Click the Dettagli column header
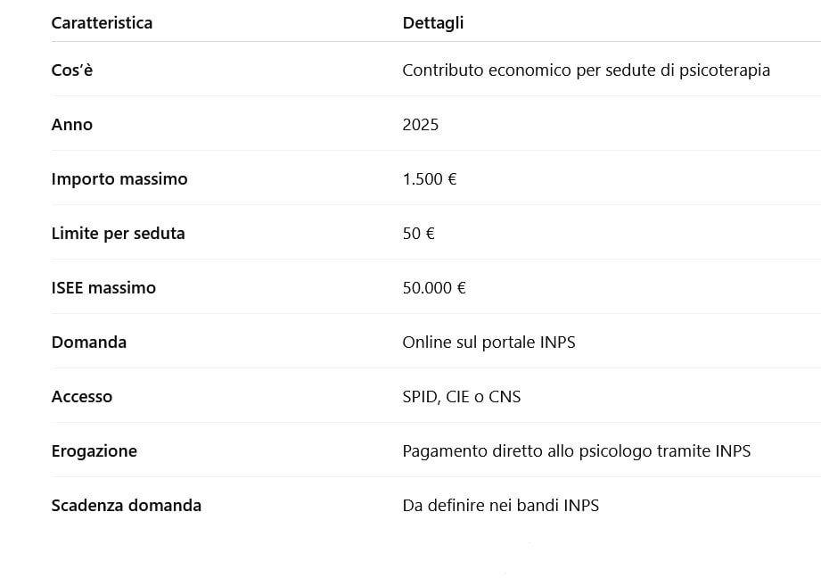821x578 pixels. (433, 23)
